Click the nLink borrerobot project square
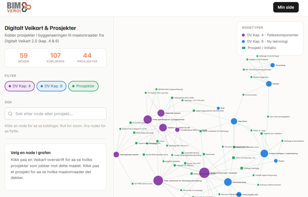This screenshot has height=197, width=308. click(x=243, y=95)
